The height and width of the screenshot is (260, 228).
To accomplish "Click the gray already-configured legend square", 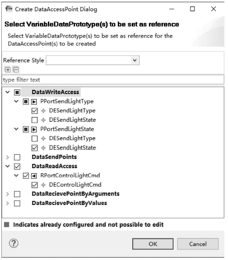I will (x=7, y=225).
